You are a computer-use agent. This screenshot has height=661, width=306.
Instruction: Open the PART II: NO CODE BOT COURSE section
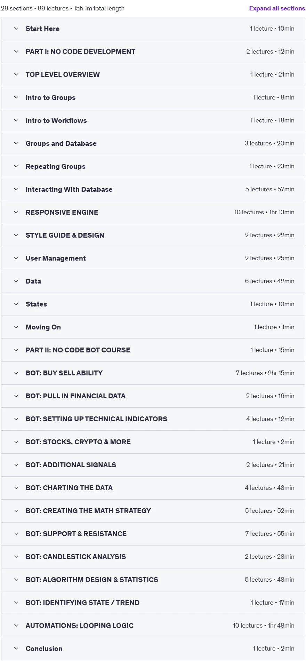tap(153, 350)
